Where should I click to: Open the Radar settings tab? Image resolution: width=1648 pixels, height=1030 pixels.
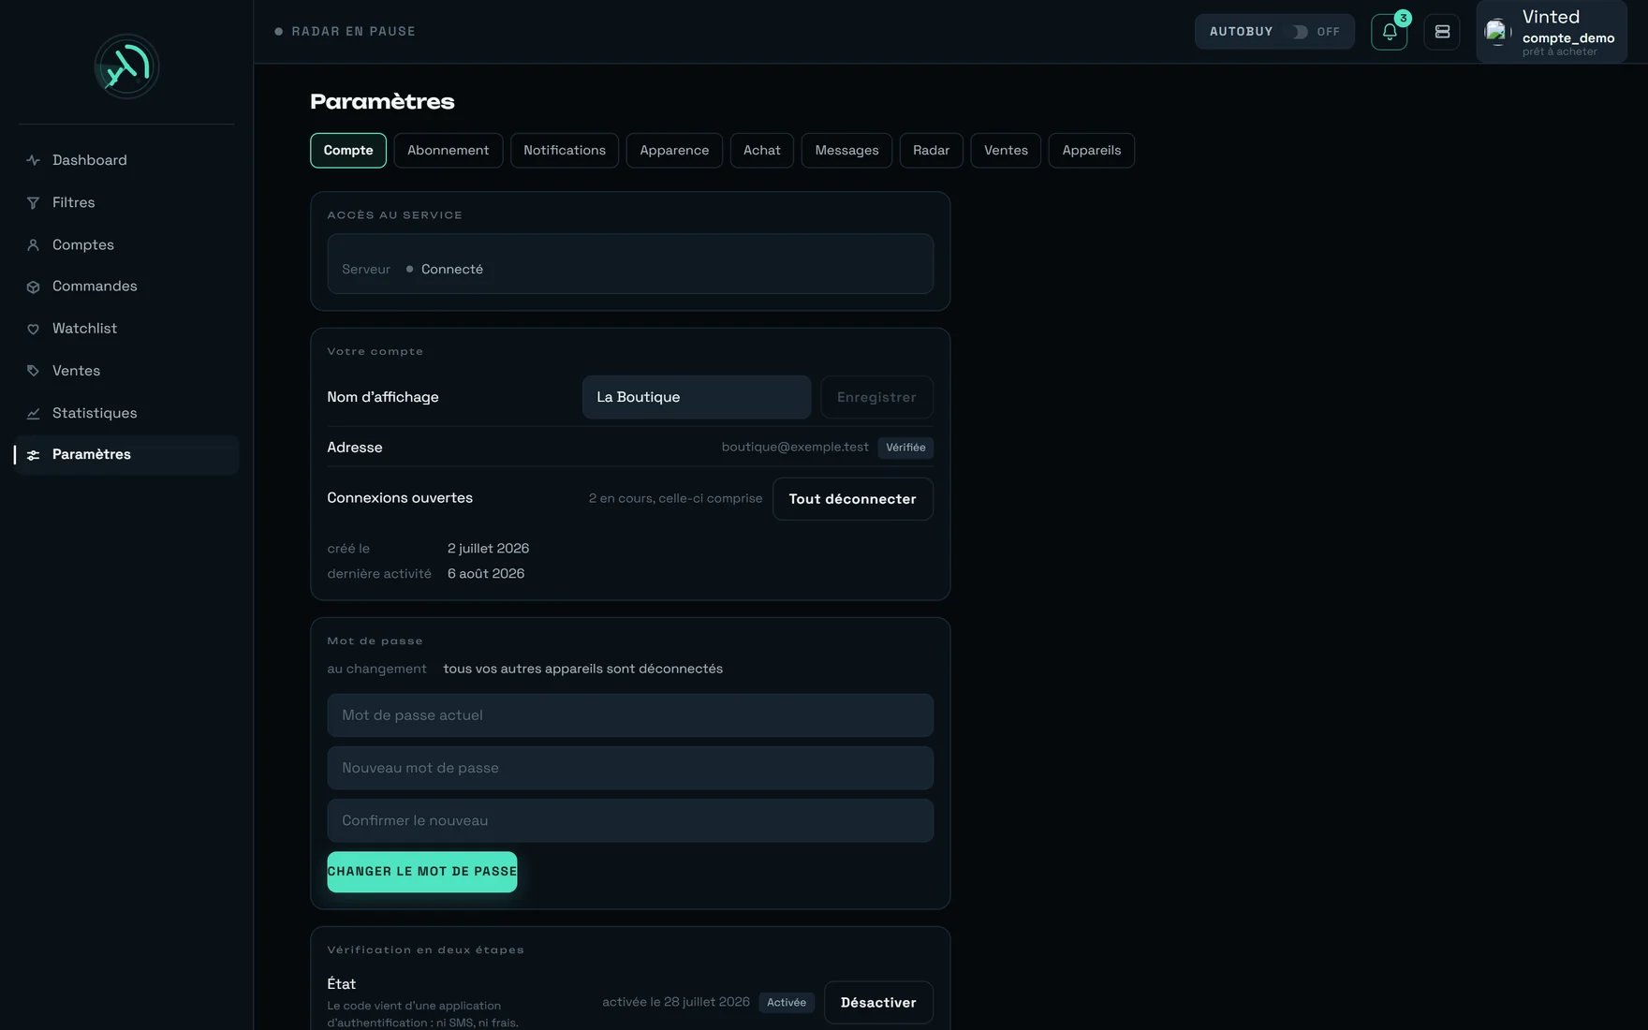931,151
